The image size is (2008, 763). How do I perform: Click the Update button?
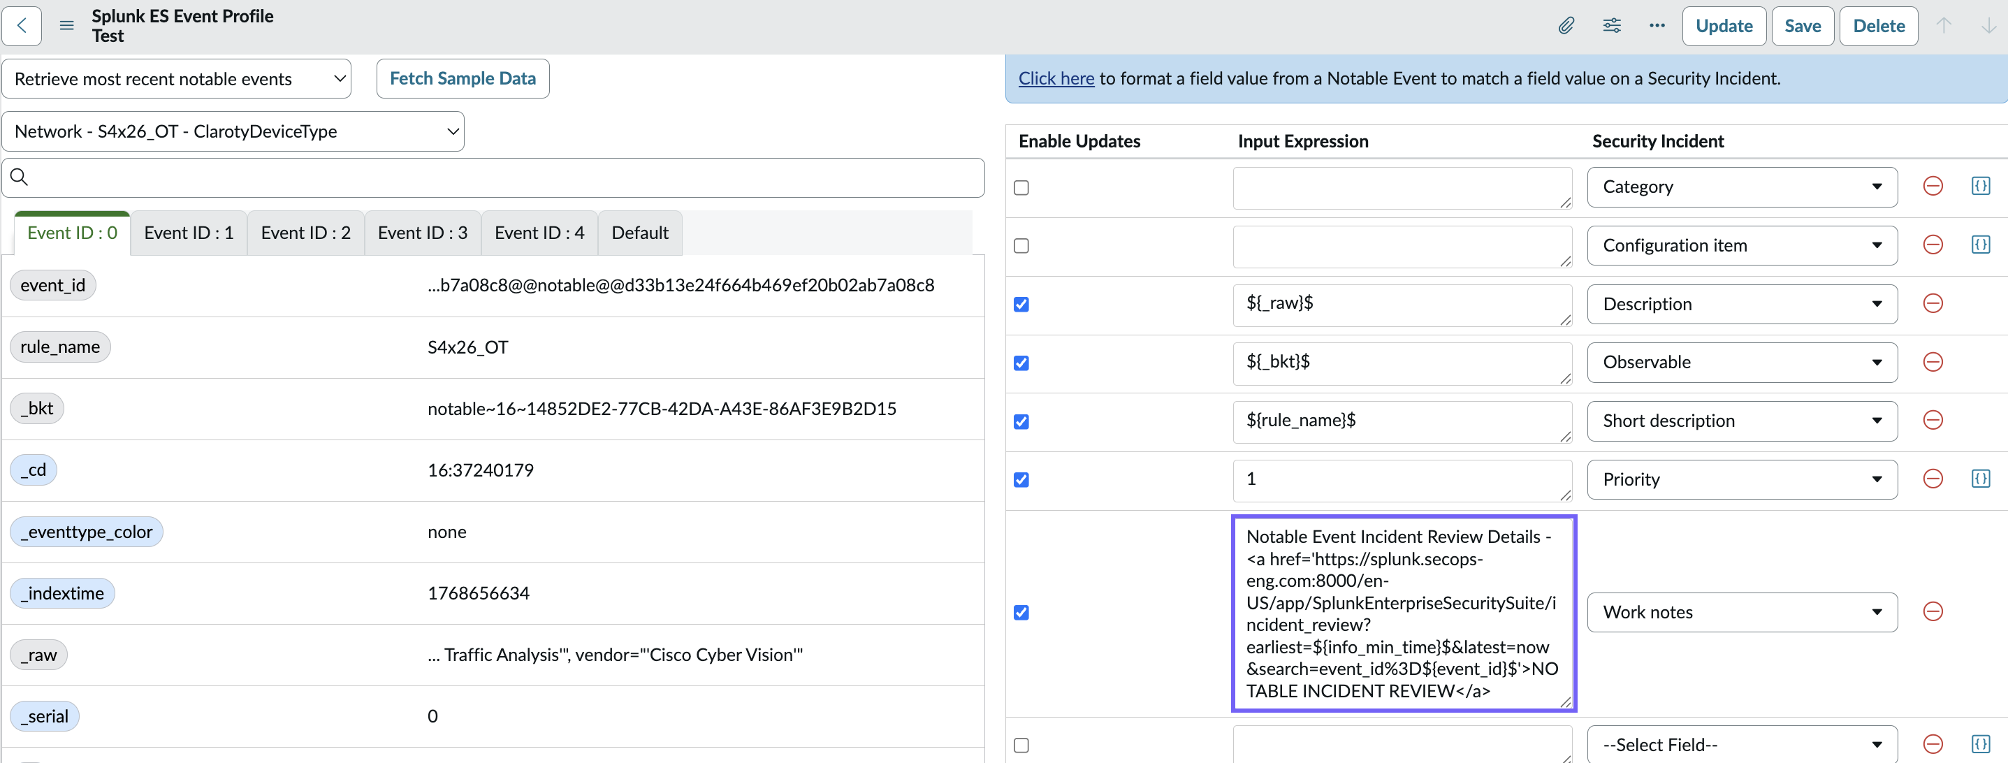1724,26
